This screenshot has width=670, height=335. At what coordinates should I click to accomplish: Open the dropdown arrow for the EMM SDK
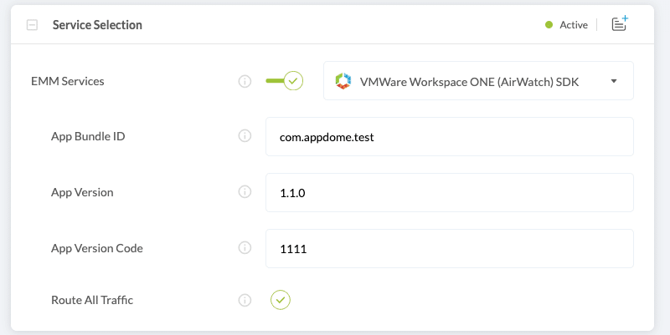614,81
